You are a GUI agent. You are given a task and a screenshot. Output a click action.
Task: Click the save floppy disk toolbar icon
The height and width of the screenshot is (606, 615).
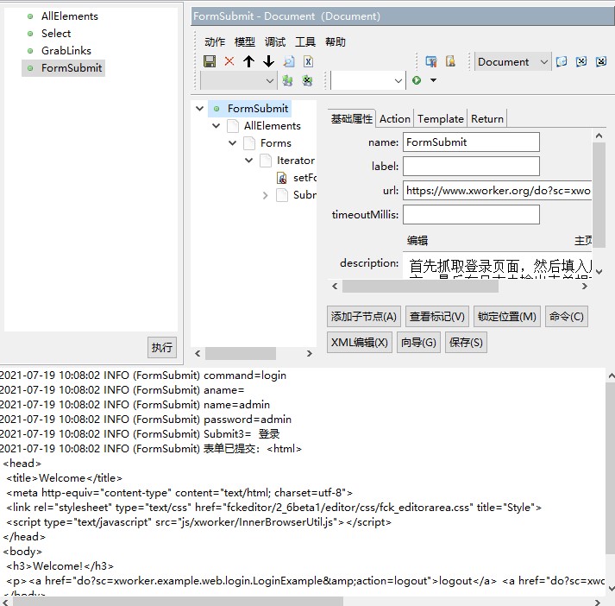(x=210, y=61)
